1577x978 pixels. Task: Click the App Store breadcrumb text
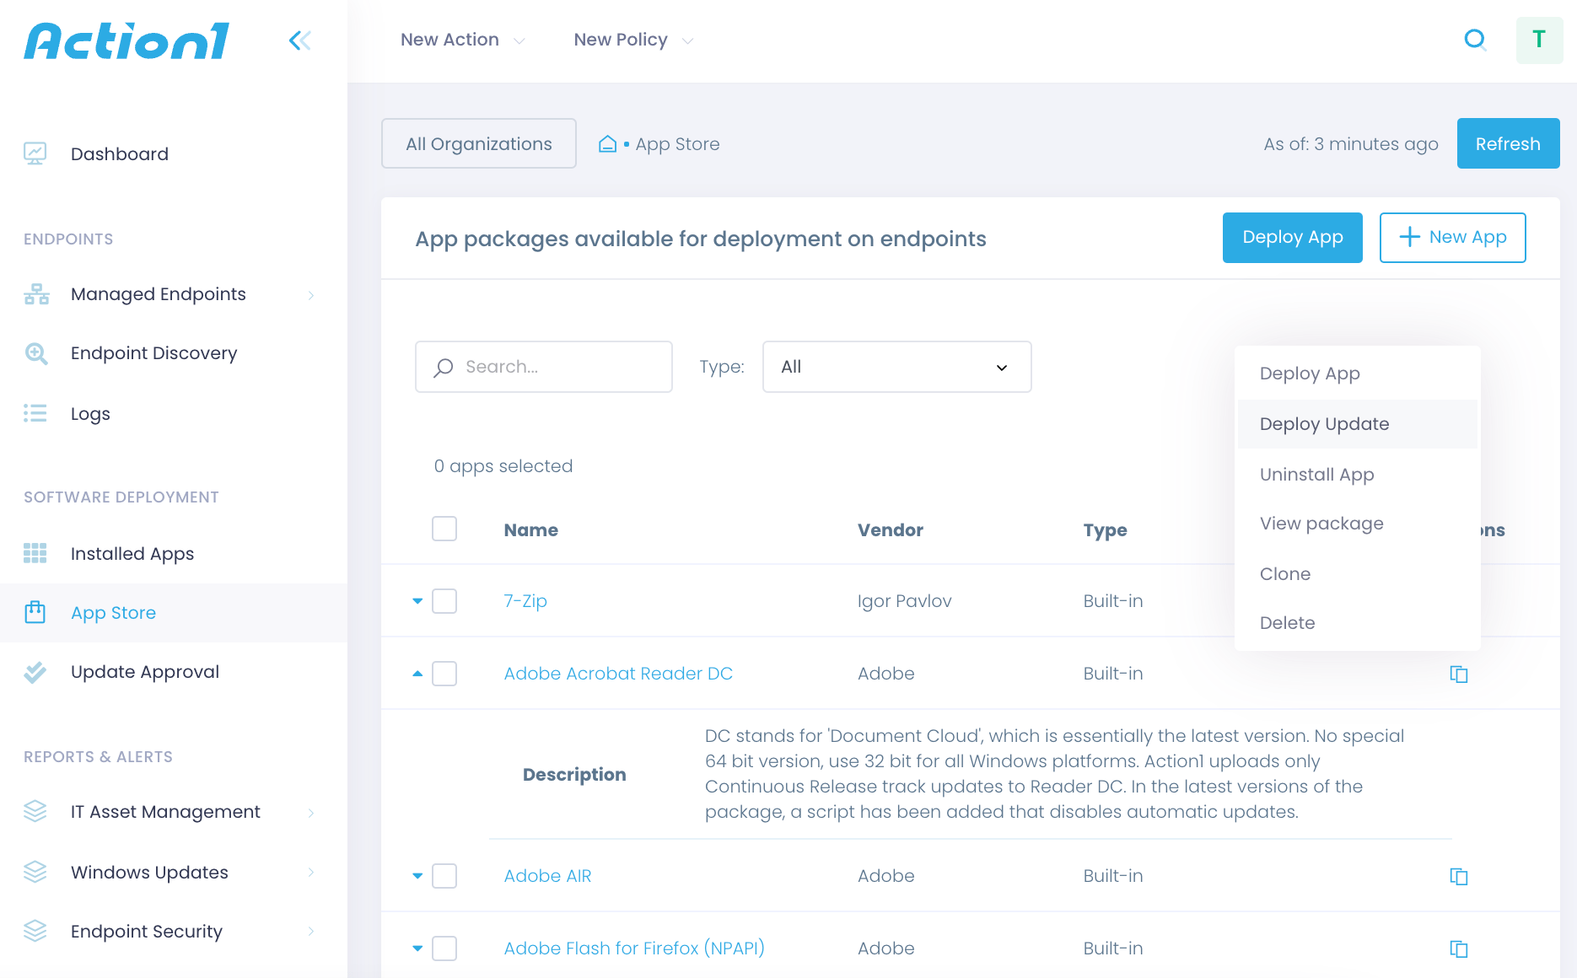point(678,144)
